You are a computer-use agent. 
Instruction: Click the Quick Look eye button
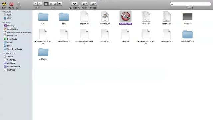(74, 4)
